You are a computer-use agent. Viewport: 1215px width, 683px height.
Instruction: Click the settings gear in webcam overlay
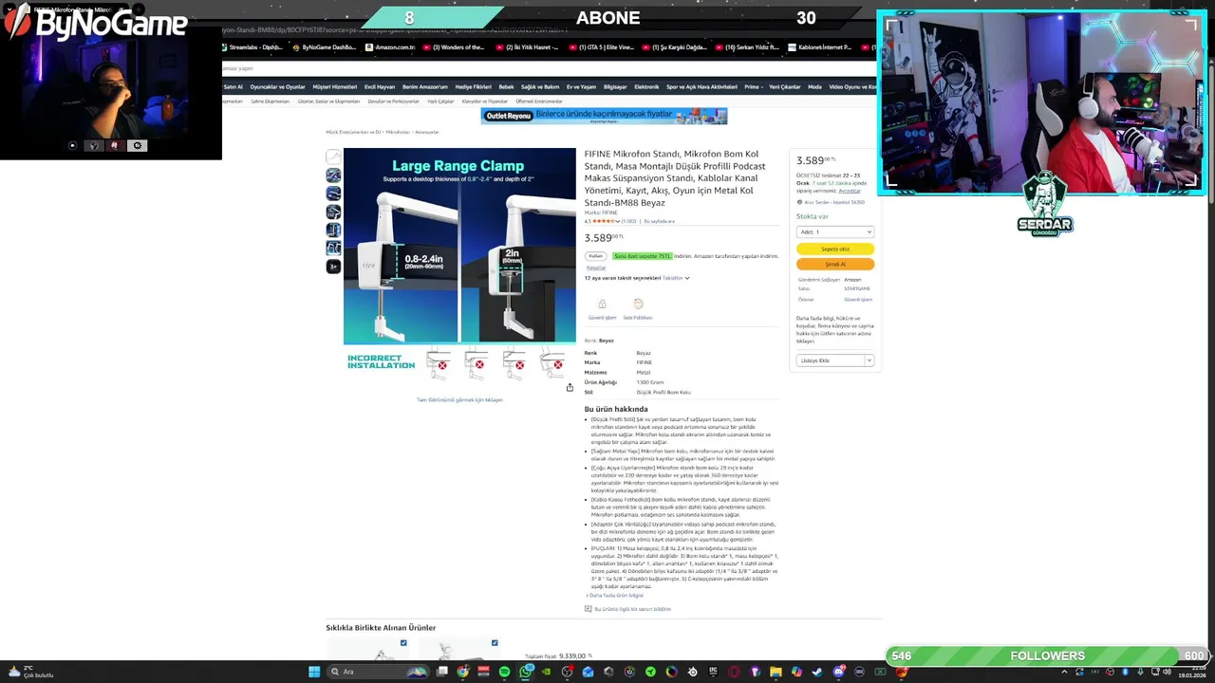pos(138,145)
